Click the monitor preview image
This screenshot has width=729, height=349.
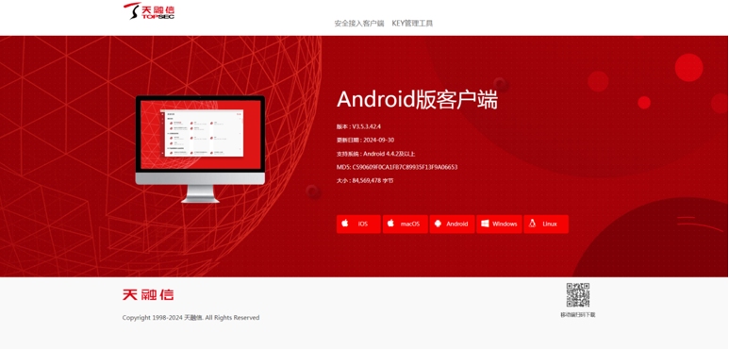click(200, 149)
